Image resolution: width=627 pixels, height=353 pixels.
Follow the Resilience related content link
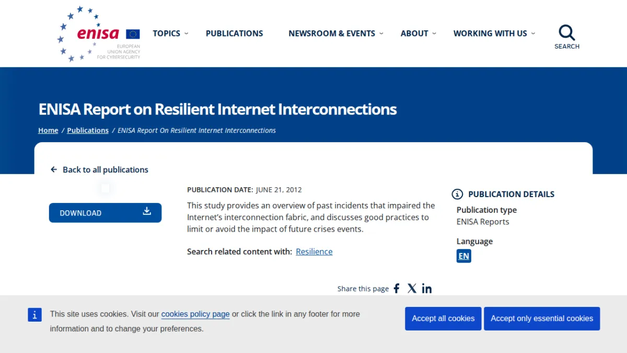[x=314, y=252]
